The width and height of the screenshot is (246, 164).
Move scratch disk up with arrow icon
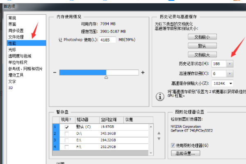(159, 133)
